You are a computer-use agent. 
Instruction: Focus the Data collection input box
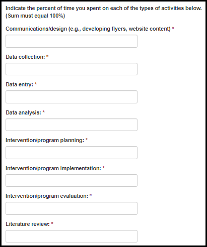click(x=72, y=69)
